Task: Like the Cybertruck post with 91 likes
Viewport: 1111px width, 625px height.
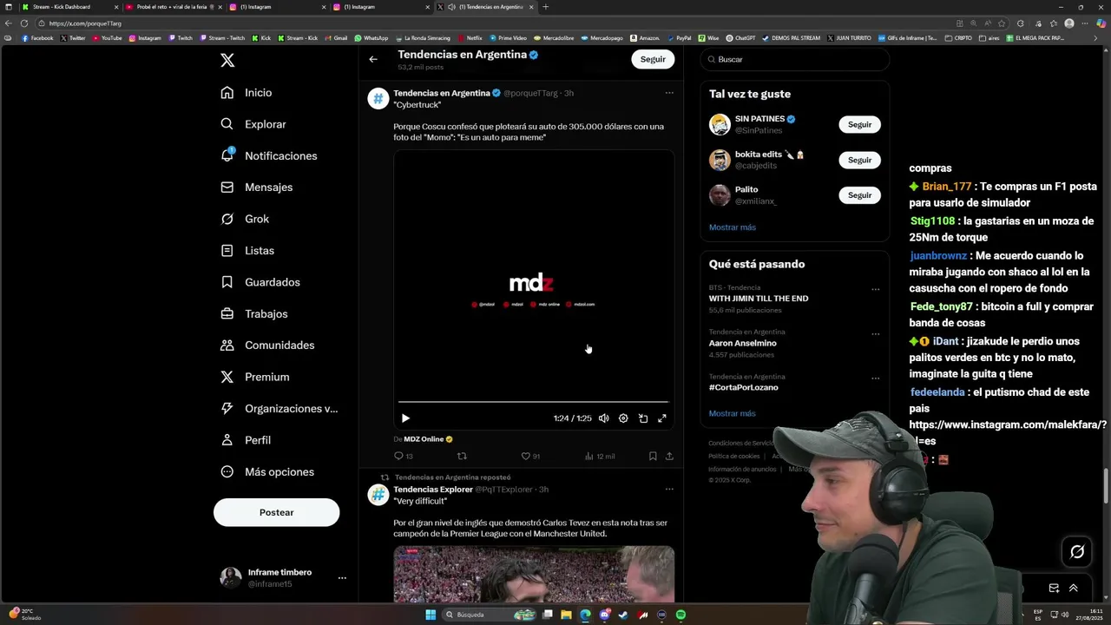Action: [x=530, y=456]
